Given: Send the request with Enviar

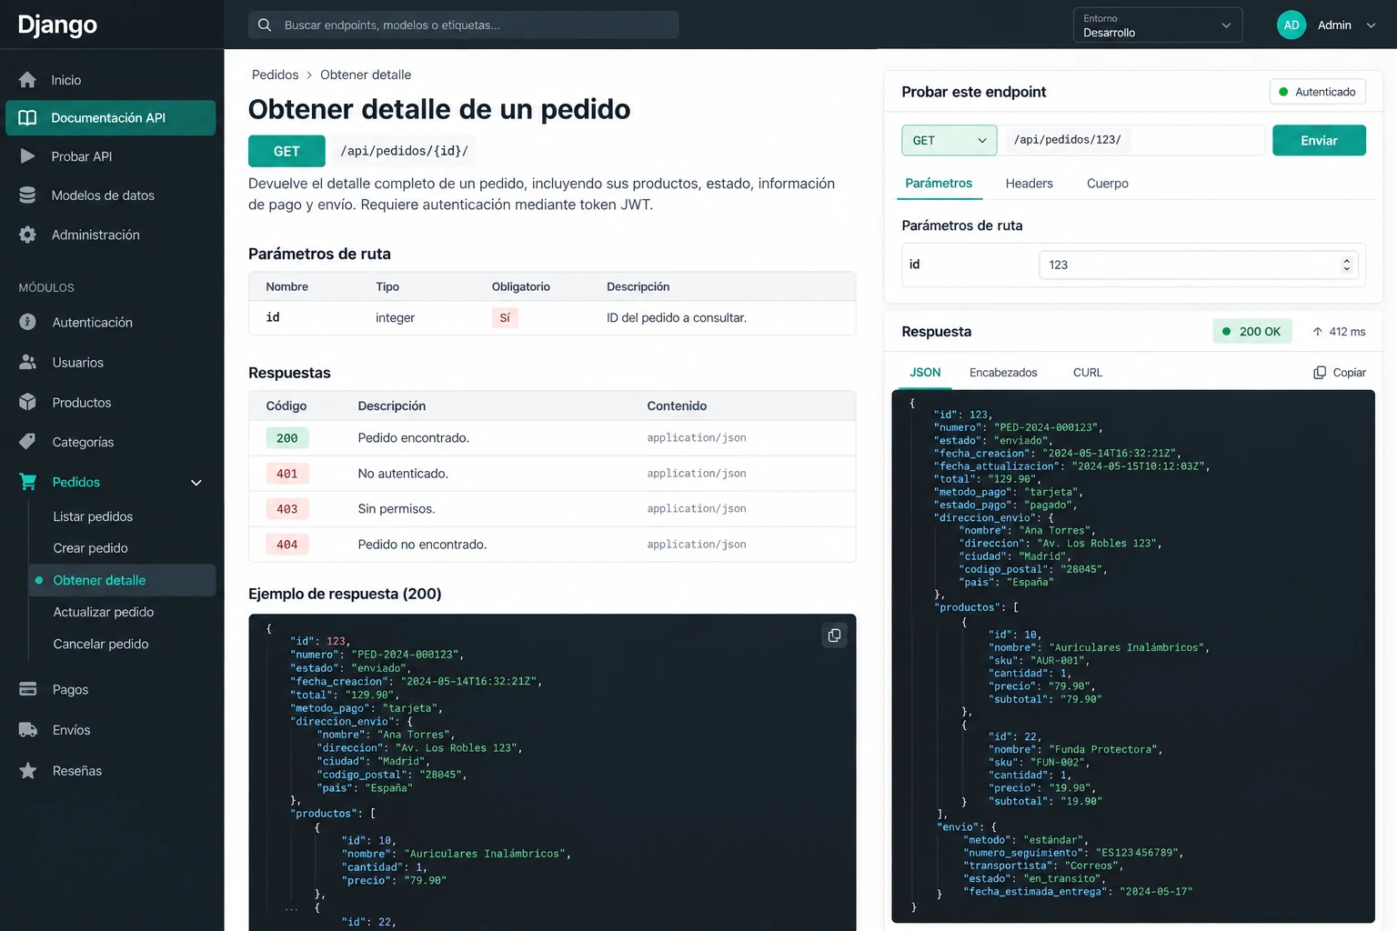Looking at the screenshot, I should click(1319, 140).
